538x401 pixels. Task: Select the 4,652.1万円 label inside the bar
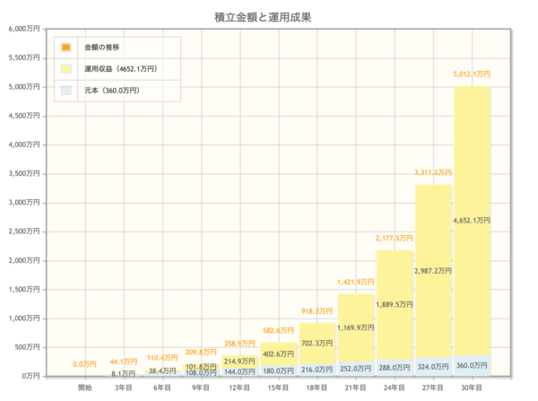tap(472, 220)
